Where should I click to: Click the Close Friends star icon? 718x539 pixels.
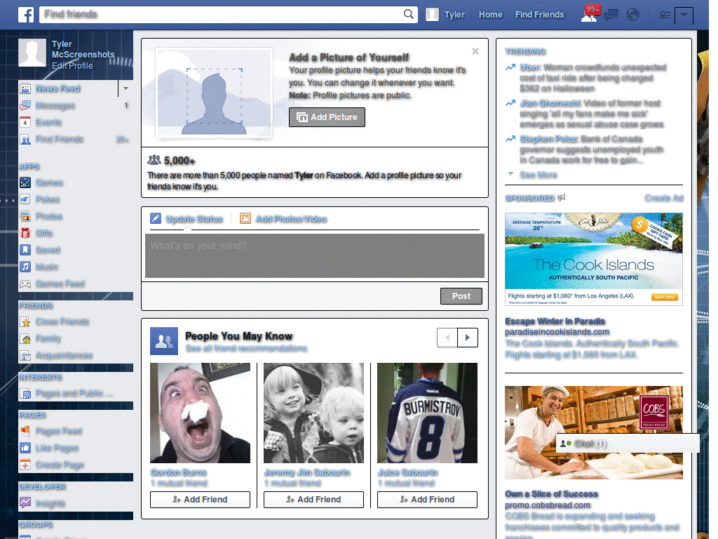pos(25,321)
